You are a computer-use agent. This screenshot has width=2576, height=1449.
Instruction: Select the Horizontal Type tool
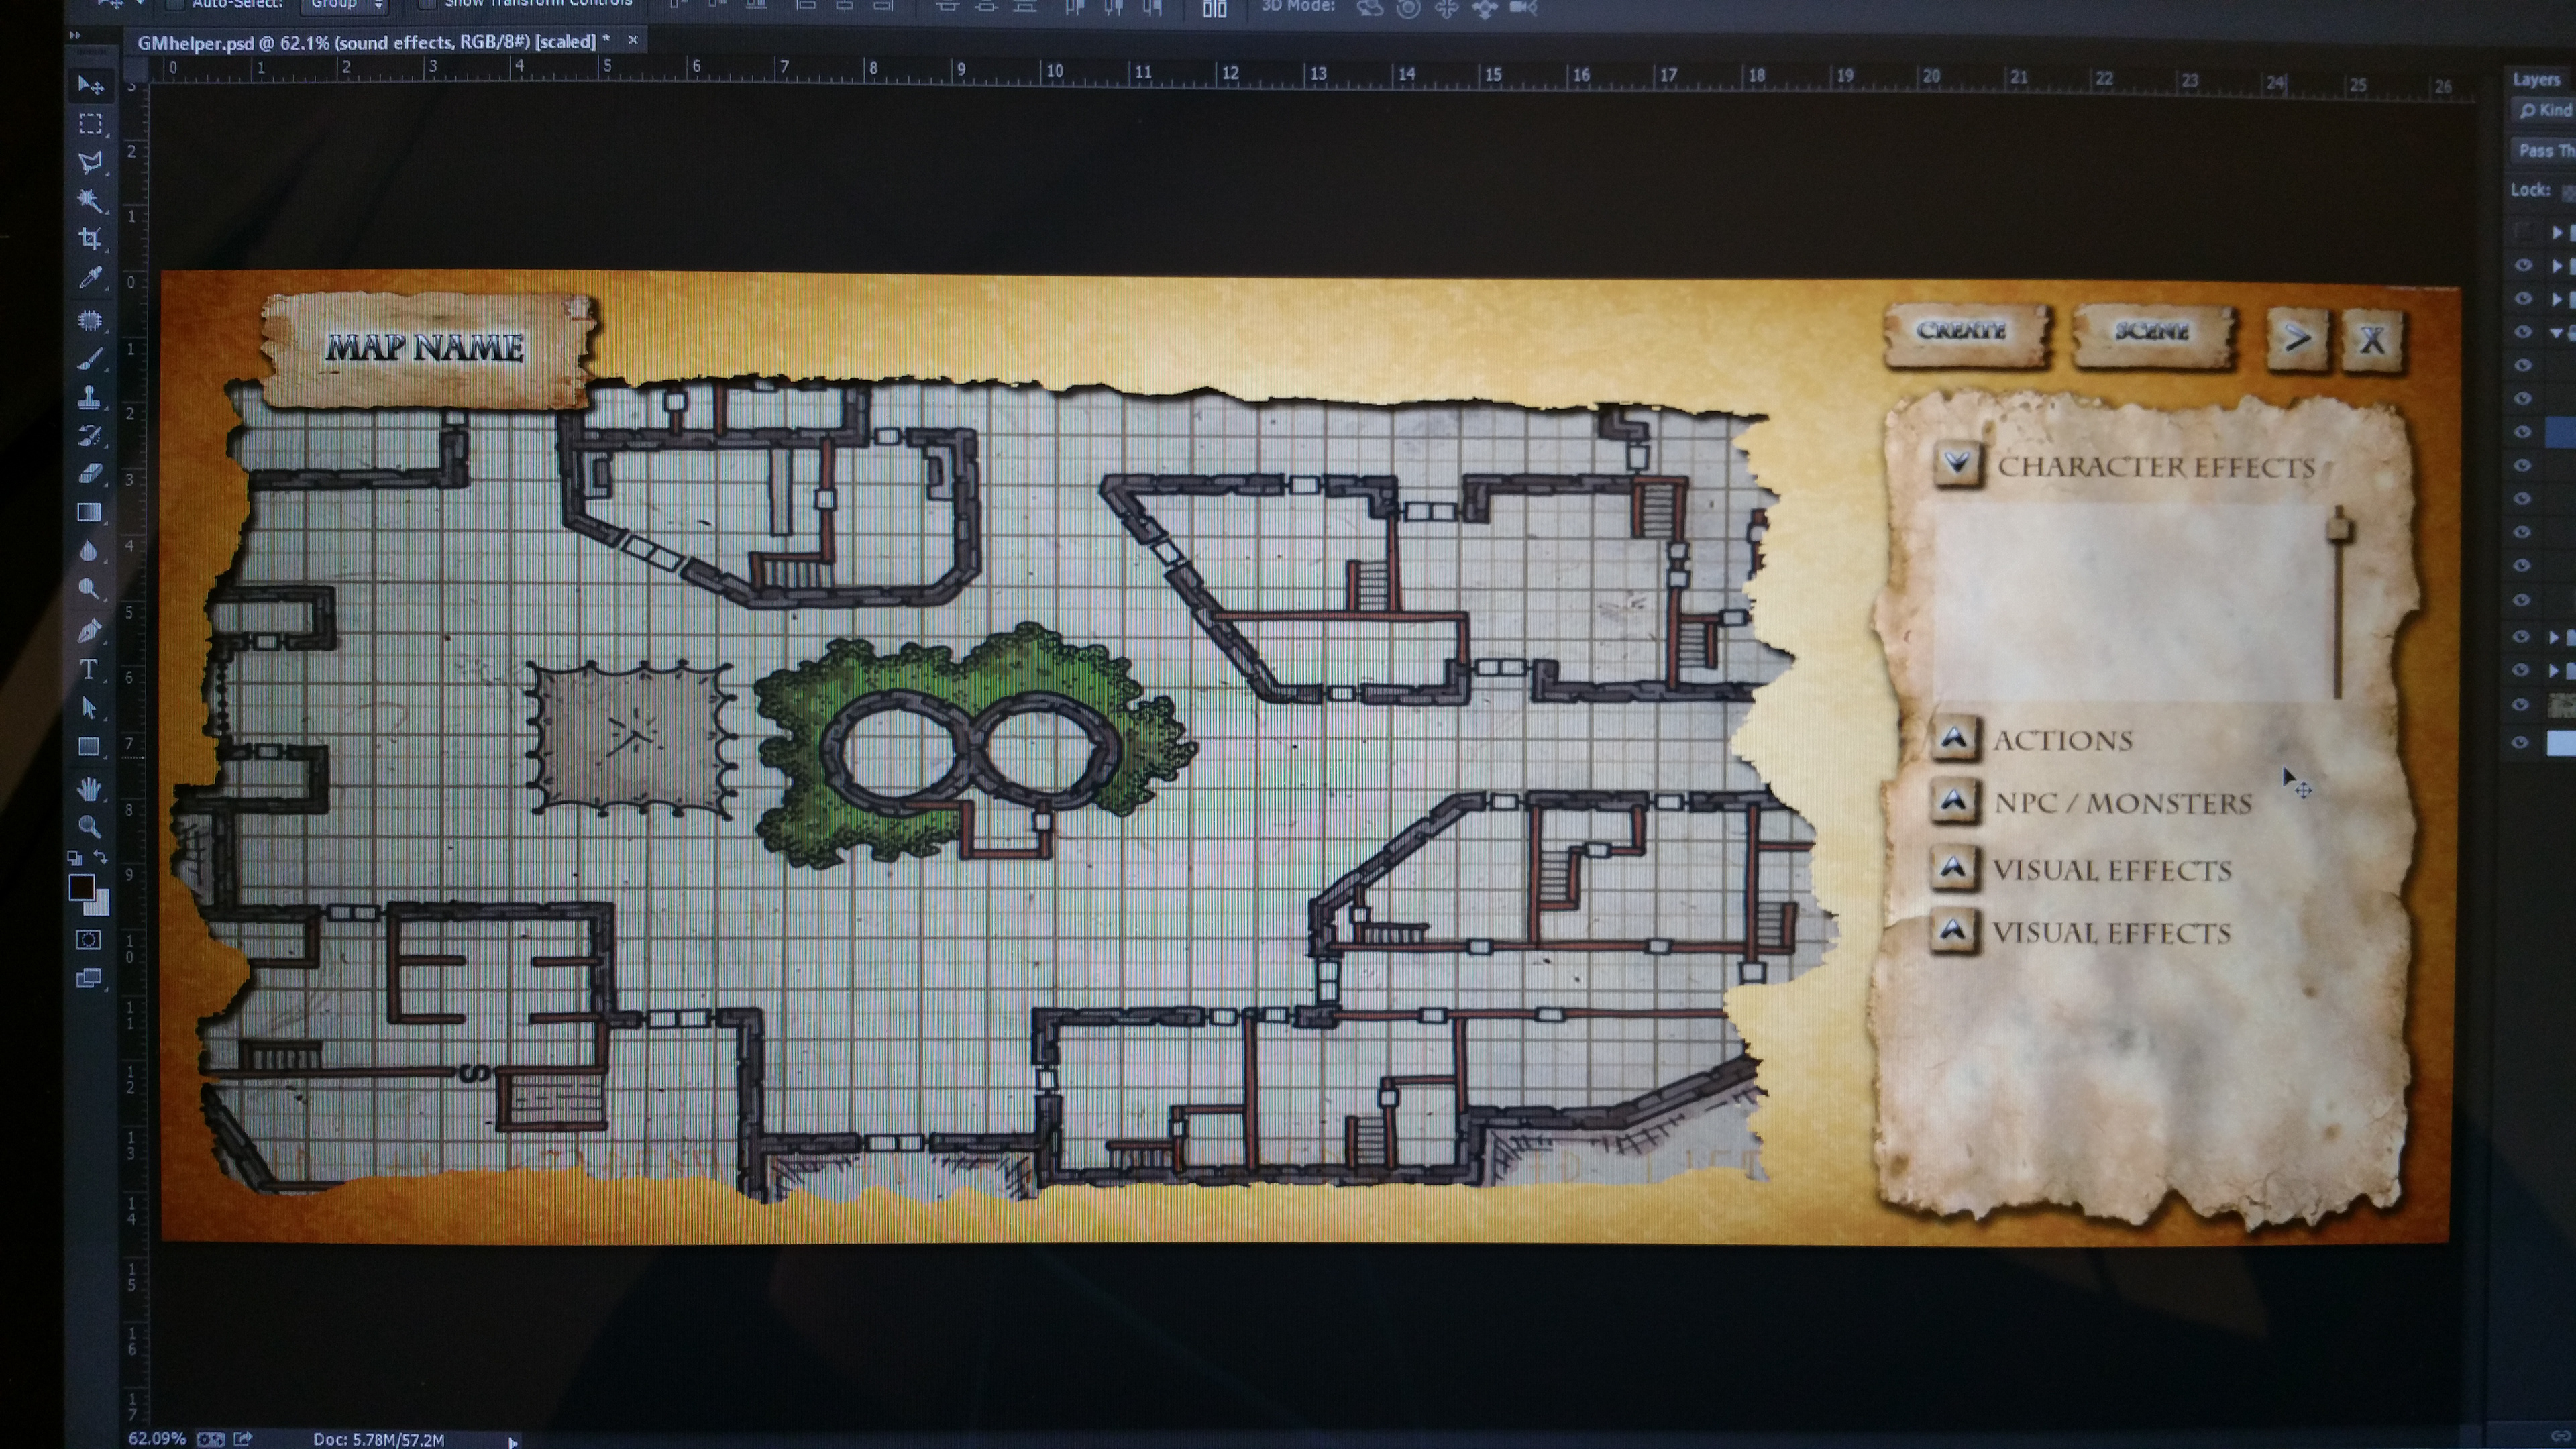[x=90, y=669]
